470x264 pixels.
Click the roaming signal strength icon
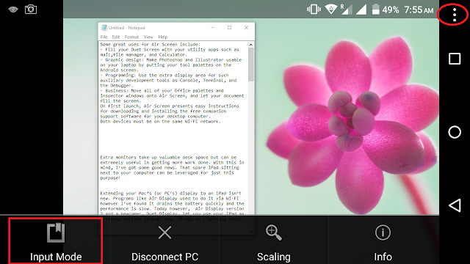click(x=346, y=10)
